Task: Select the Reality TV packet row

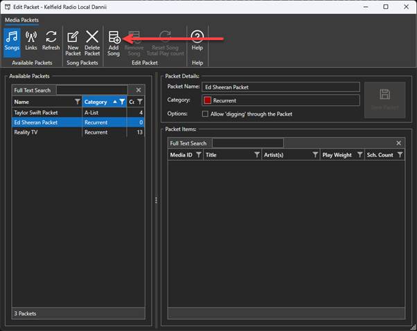Action: coord(78,132)
